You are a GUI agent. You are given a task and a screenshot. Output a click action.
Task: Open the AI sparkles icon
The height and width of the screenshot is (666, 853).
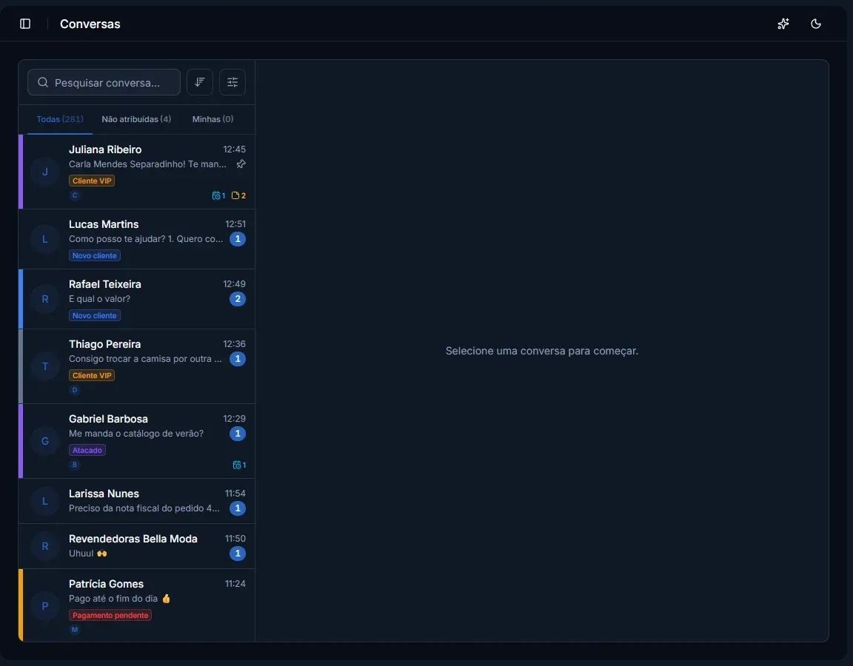pos(783,24)
